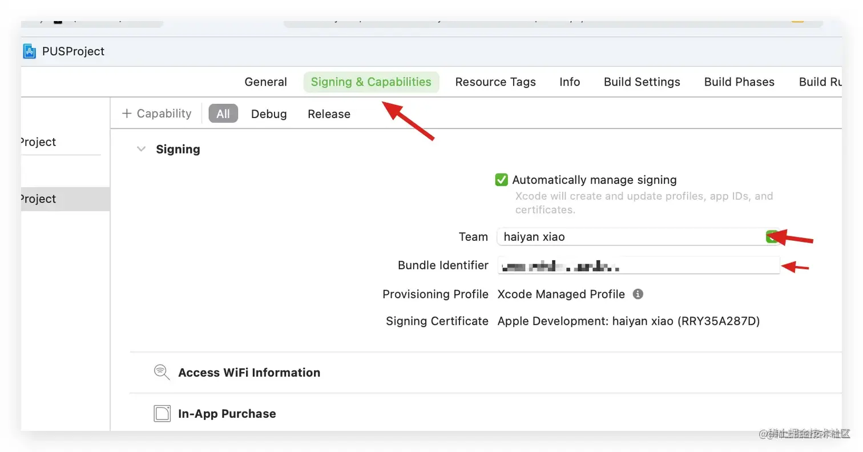Uncheck Automatically manage signing
The height and width of the screenshot is (452, 863).
coord(501,180)
